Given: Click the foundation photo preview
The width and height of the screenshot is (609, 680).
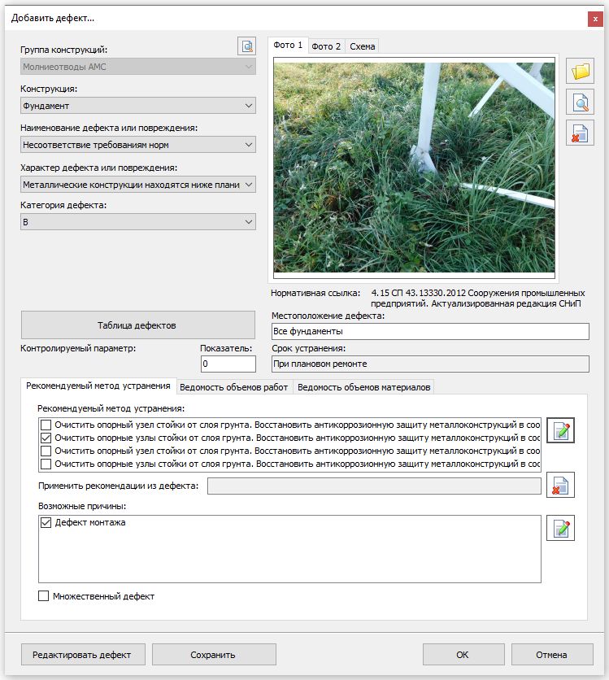Looking at the screenshot, I should click(x=414, y=168).
